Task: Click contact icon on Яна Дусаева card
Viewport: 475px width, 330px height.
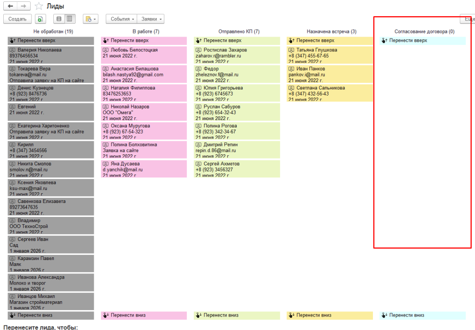Action: (x=106, y=164)
